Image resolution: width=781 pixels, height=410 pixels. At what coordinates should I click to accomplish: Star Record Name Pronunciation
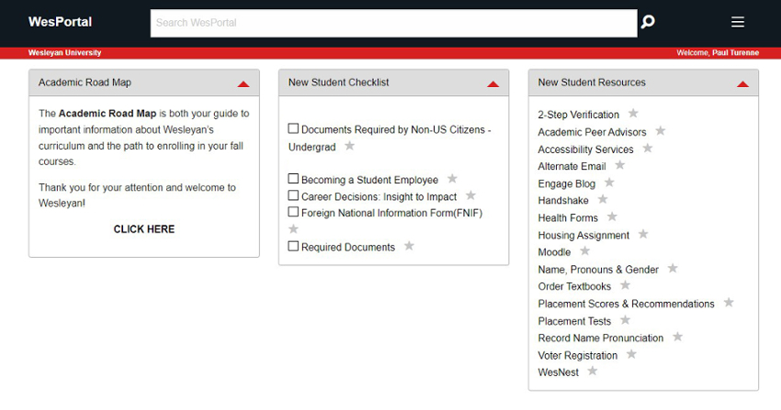pyautogui.click(x=678, y=337)
